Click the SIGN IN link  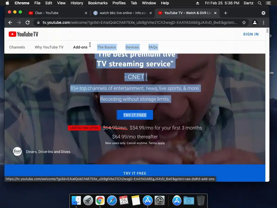coord(251,34)
